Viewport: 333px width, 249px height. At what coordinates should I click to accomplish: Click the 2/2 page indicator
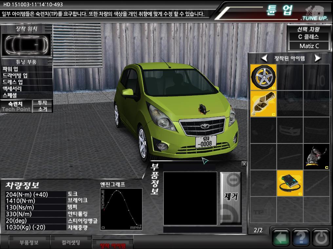(258, 230)
